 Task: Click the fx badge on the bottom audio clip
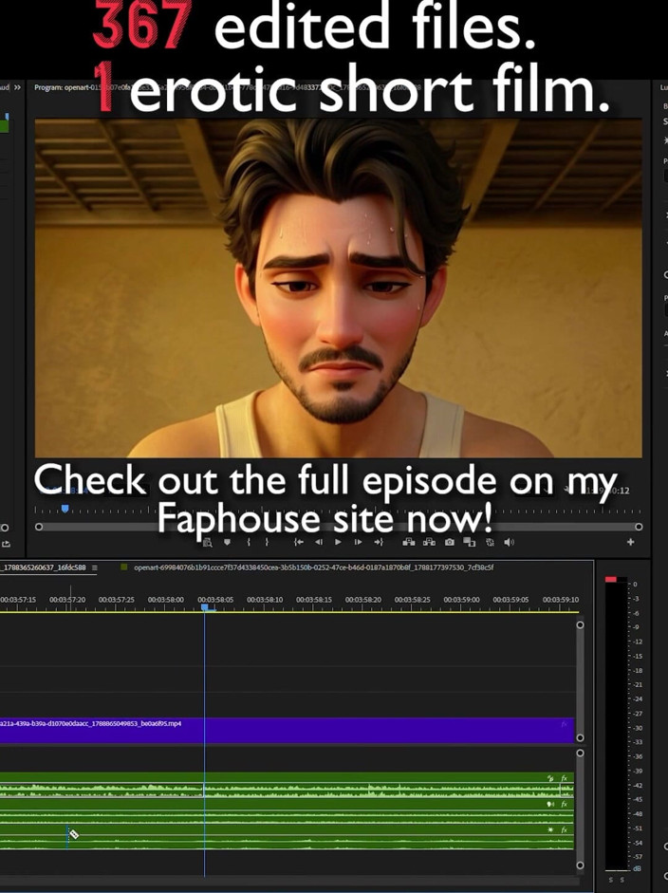[565, 829]
